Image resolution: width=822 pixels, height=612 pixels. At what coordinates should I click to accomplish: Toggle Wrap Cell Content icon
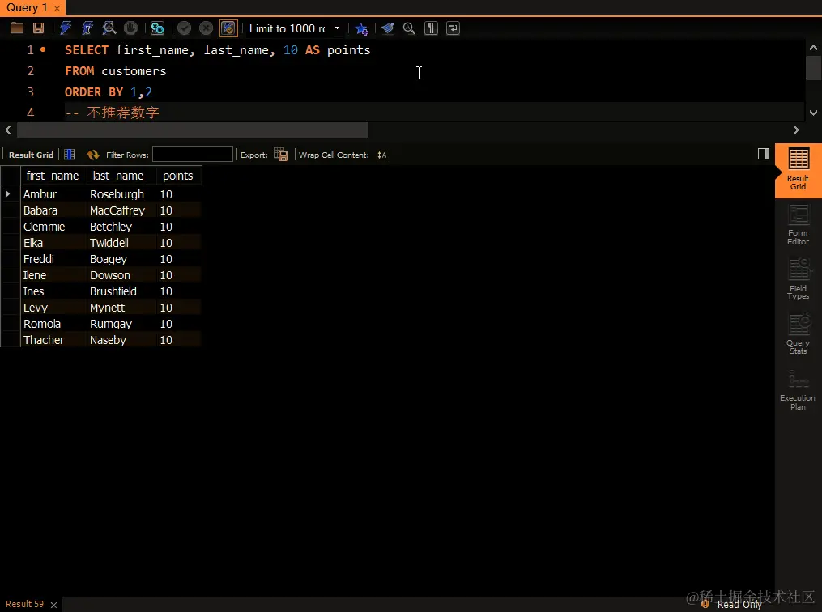click(381, 155)
